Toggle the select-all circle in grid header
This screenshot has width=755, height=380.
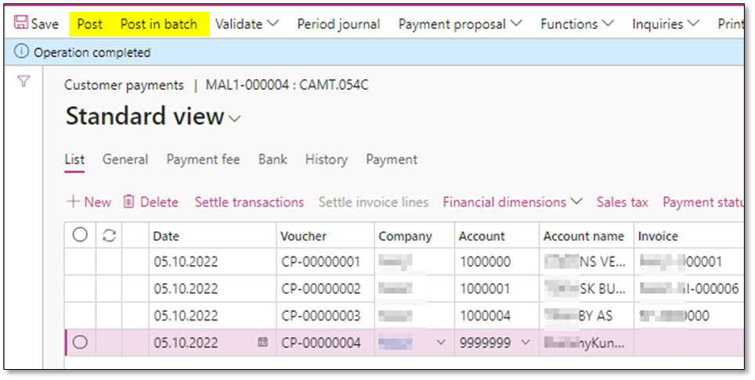coord(80,235)
